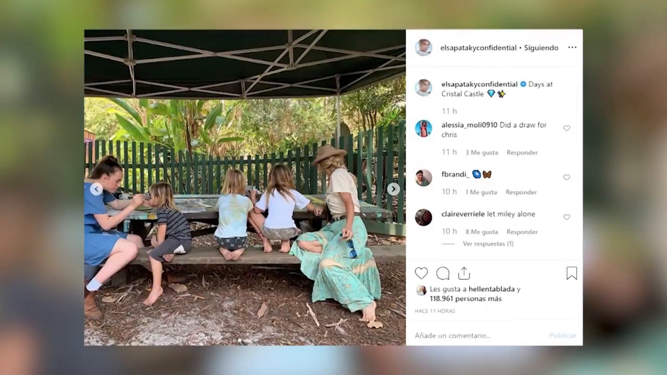This screenshot has width=667, height=375.
Task: Like alessia_moli0910's comment
Action: 566,128
